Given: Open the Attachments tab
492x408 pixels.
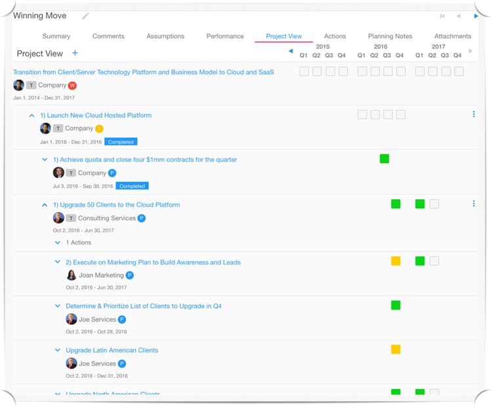Looking at the screenshot, I should (x=453, y=36).
